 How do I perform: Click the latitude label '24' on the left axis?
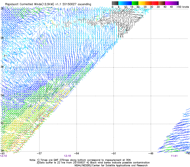(2, 95)
